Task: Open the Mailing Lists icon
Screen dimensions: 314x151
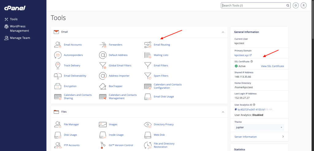Action: [x=147, y=55]
